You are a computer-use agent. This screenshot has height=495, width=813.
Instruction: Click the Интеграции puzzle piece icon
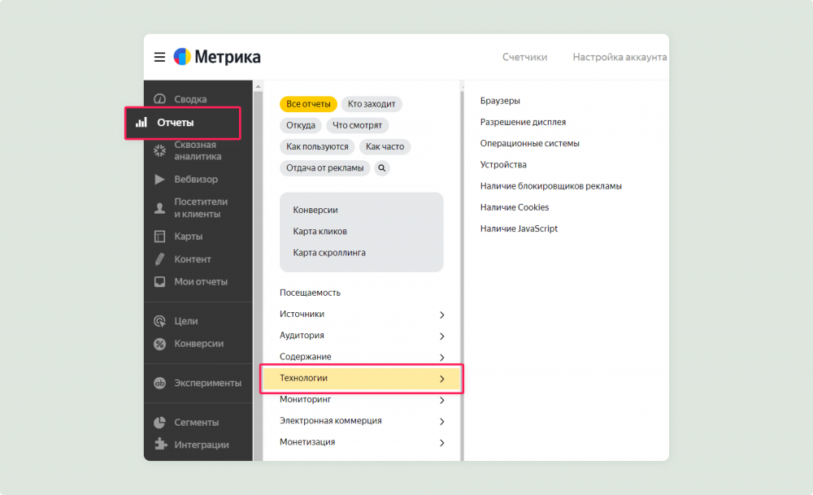[x=160, y=445]
